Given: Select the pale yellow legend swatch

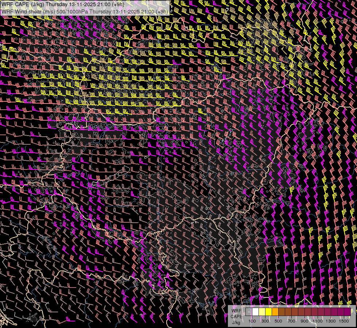Looking at the screenshot, I should pos(262,312).
